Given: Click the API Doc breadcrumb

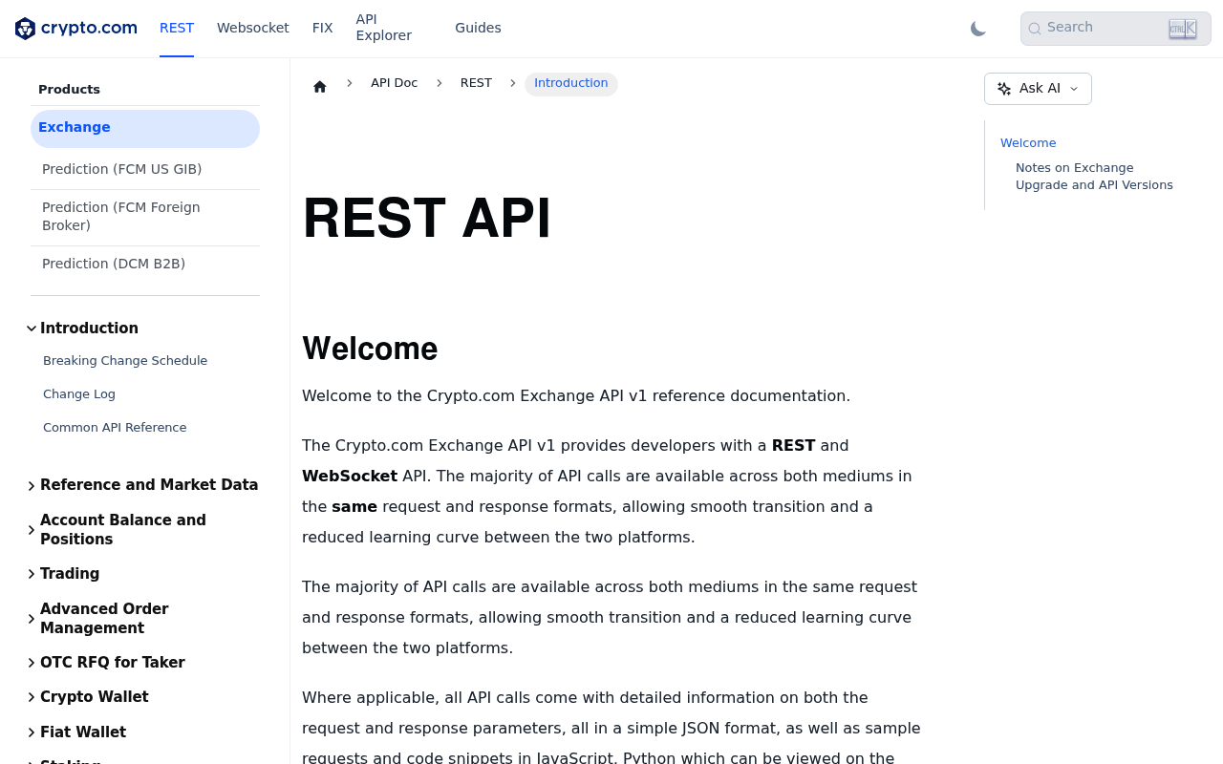Looking at the screenshot, I should tap(394, 83).
